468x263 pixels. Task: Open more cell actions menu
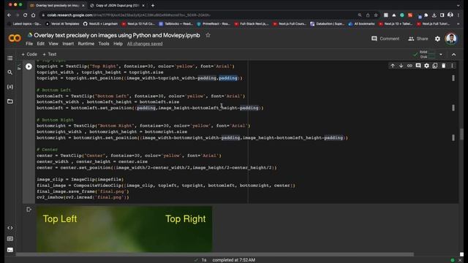pyautogui.click(x=452, y=66)
